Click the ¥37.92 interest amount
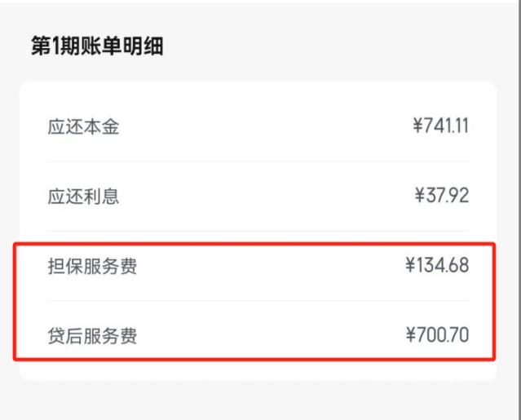Screen dimensions: 521x420 (442, 196)
